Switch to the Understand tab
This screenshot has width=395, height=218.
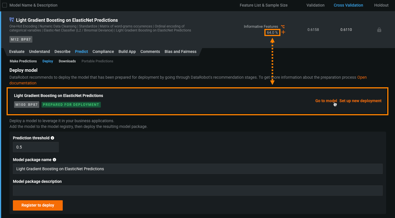pos(40,51)
